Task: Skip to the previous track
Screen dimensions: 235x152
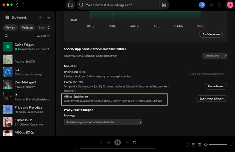Action: click(108, 142)
